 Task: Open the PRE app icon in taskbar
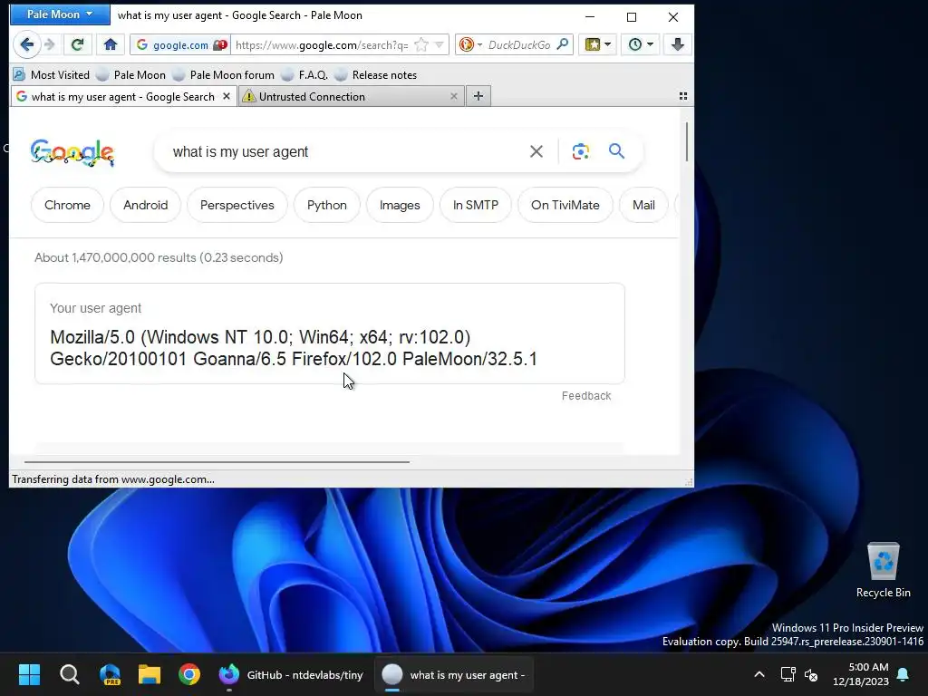pos(110,674)
